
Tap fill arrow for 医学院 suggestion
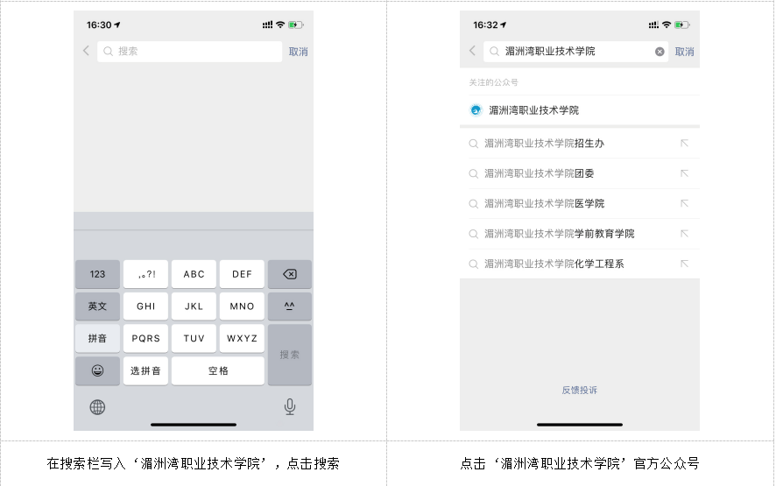pos(684,203)
